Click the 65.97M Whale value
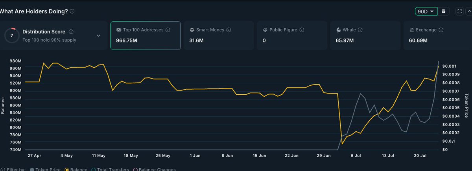The width and height of the screenshot is (472, 171). 345,40
